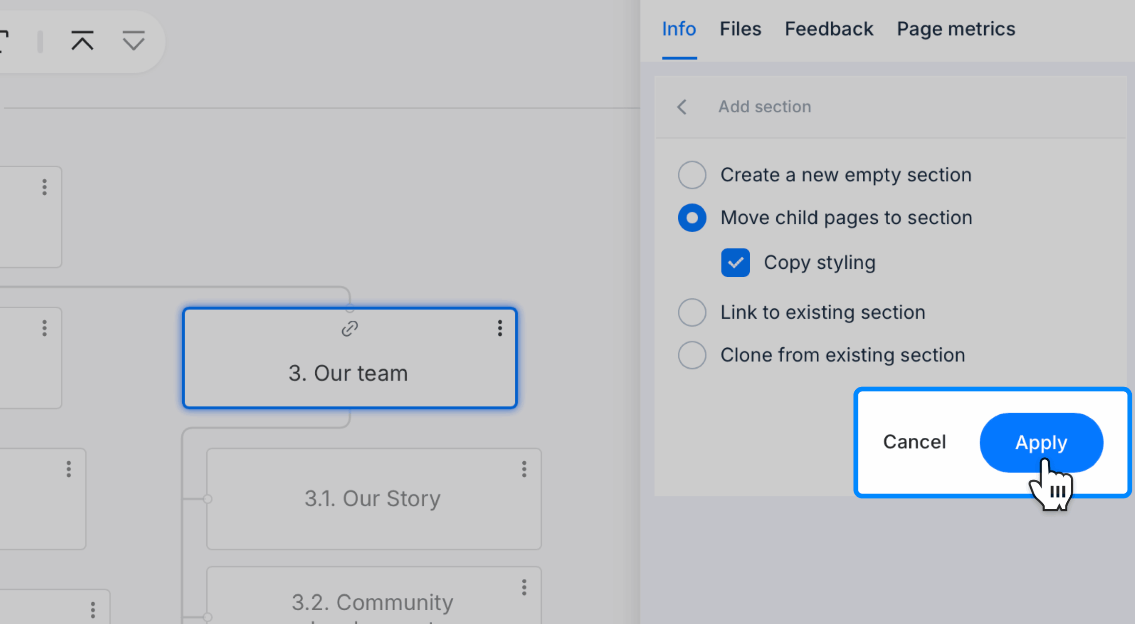Viewport: 1135px width, 624px height.
Task: Select Create a new empty section option
Action: click(692, 175)
